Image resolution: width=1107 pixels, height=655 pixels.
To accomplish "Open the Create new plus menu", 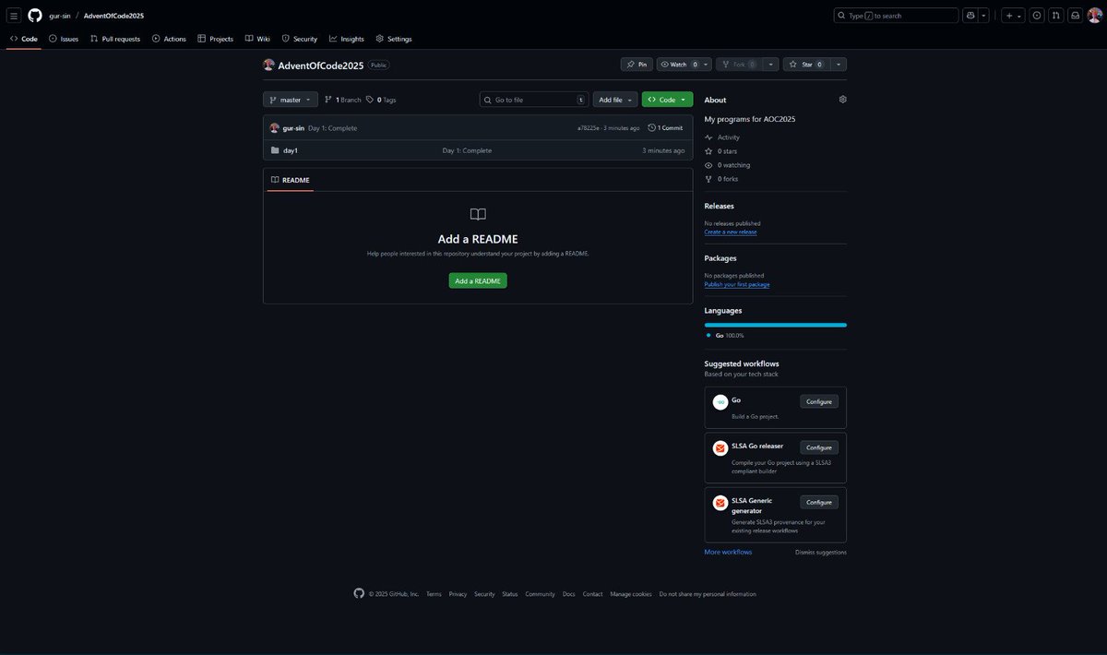I will pyautogui.click(x=1013, y=16).
